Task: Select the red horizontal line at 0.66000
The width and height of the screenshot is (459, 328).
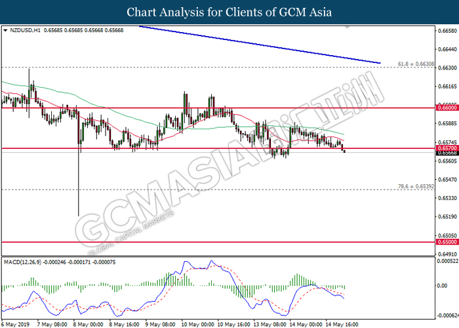Action: pyautogui.click(x=218, y=108)
